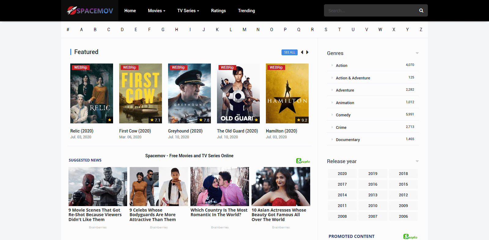The height and width of the screenshot is (240, 489).
Task: Click the SEE ALL featured button
Action: pyautogui.click(x=289, y=52)
